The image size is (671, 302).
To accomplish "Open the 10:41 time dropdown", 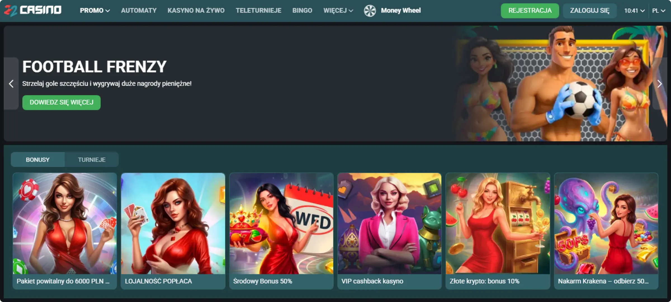I will point(634,11).
